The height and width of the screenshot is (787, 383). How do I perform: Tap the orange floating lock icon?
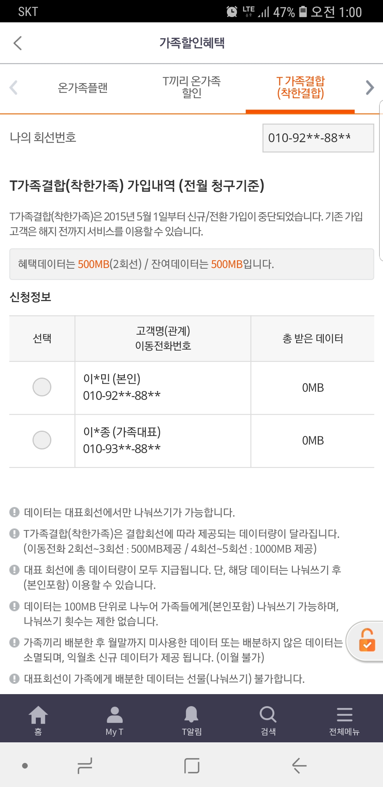click(367, 640)
